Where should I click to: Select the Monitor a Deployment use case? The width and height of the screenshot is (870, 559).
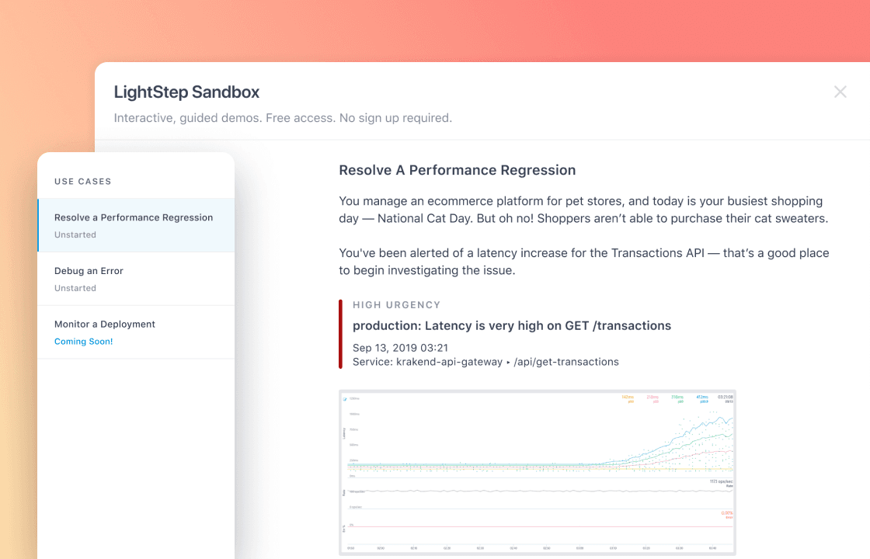[x=136, y=332]
